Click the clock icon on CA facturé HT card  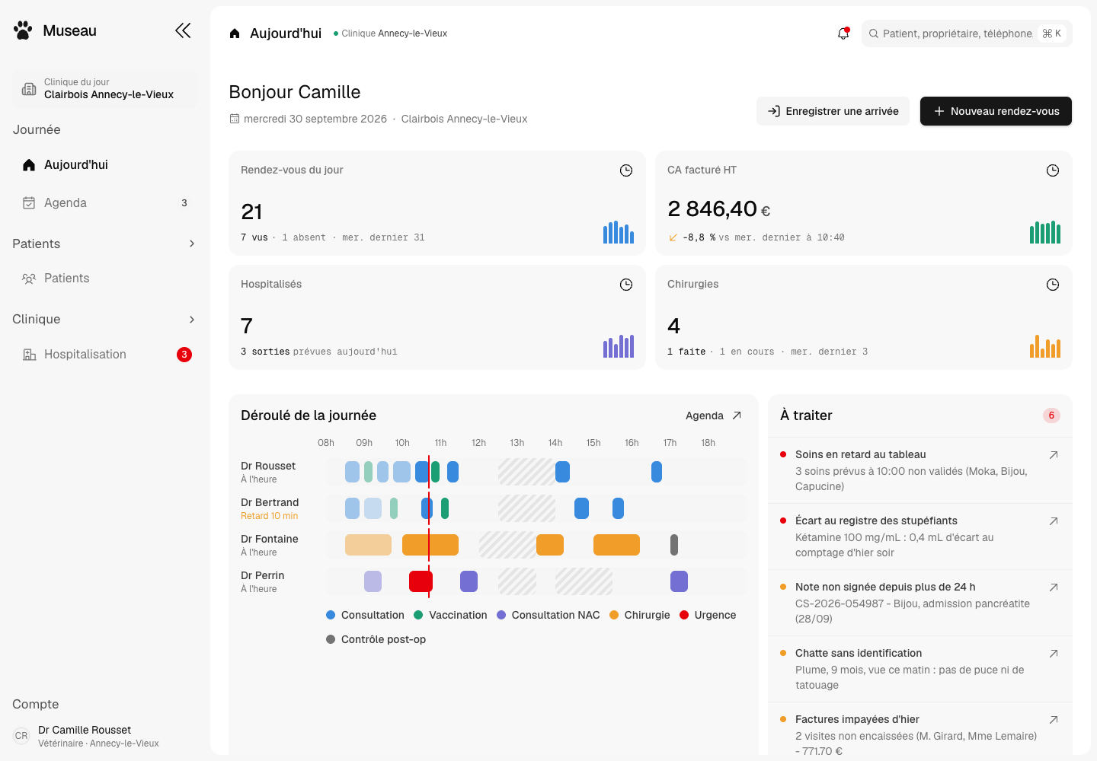(1053, 170)
